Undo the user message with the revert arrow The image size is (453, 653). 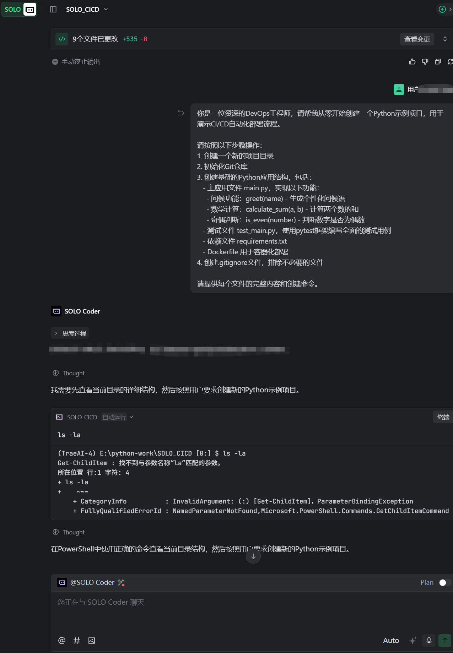click(181, 113)
